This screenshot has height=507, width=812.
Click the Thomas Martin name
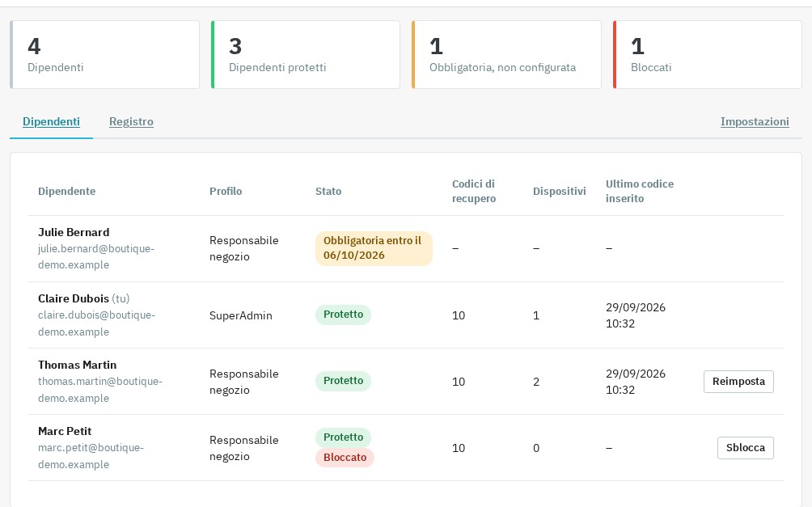pos(77,365)
